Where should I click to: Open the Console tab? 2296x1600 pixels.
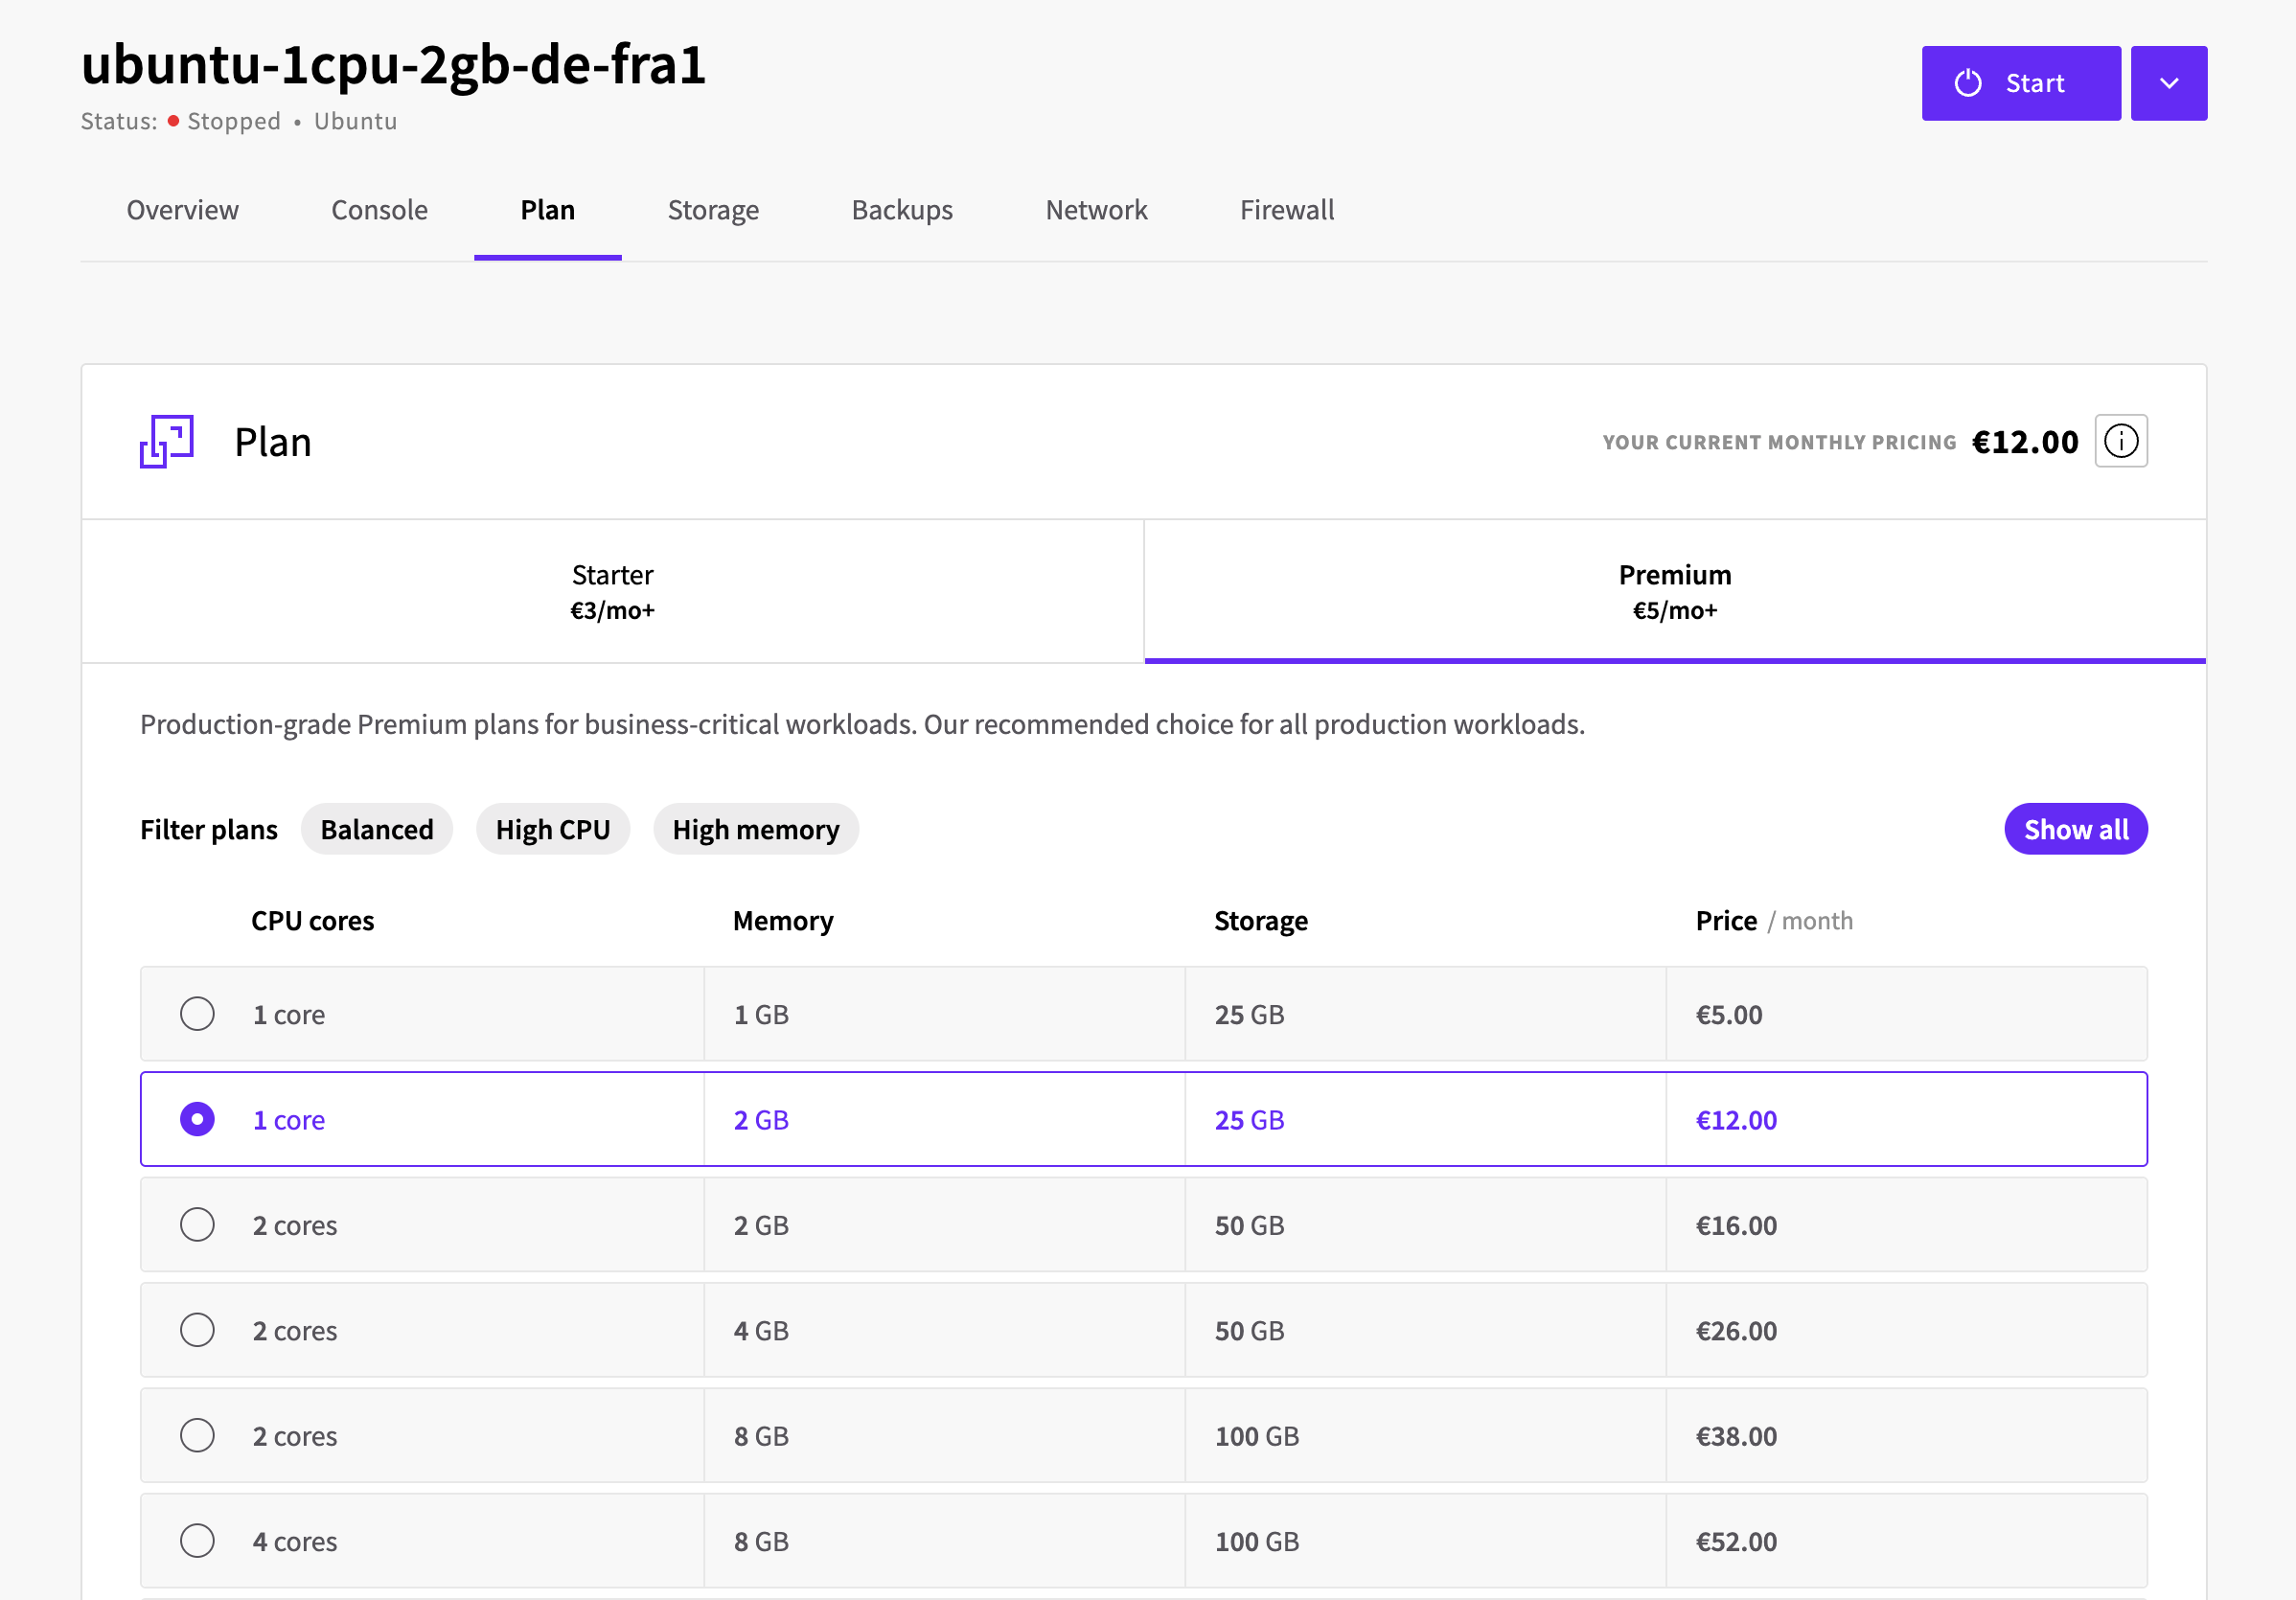point(379,210)
